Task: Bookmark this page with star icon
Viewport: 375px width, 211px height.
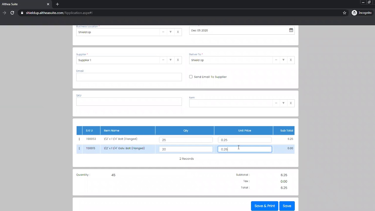Action: pos(345,13)
